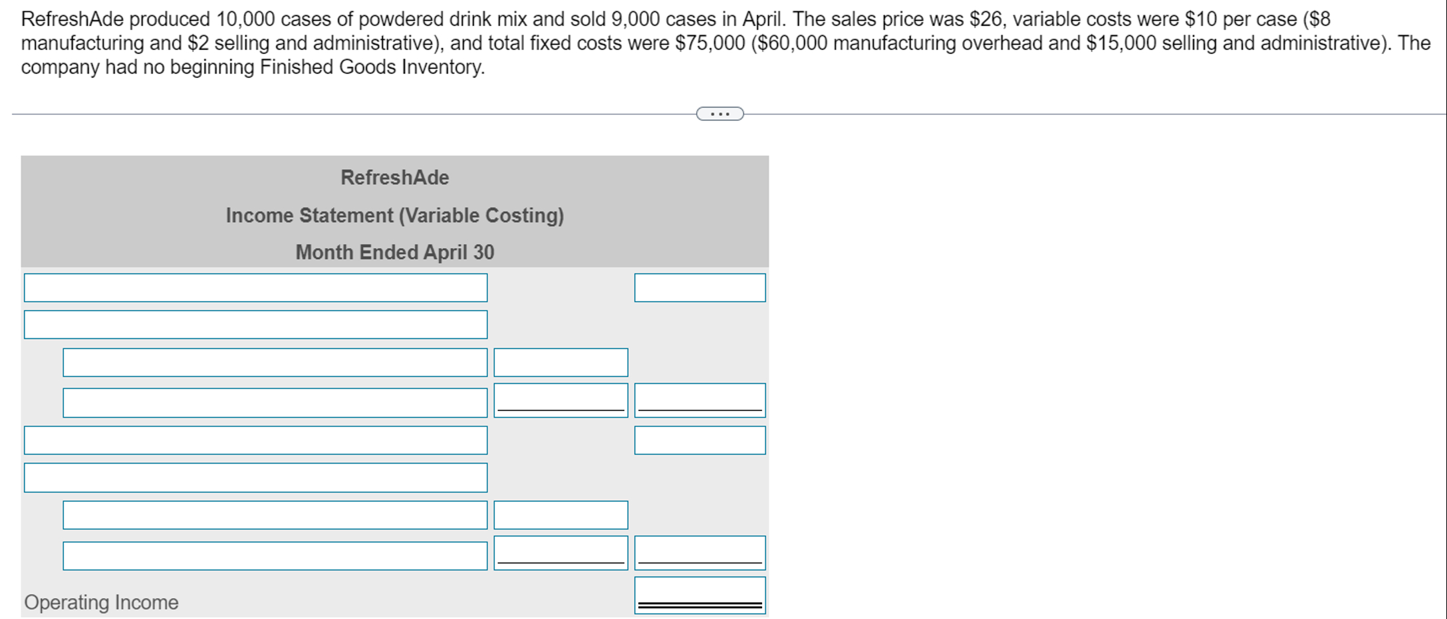Select the third indented label field
The image size is (1447, 619).
[275, 515]
